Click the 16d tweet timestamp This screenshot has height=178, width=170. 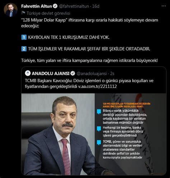coord(96,6)
